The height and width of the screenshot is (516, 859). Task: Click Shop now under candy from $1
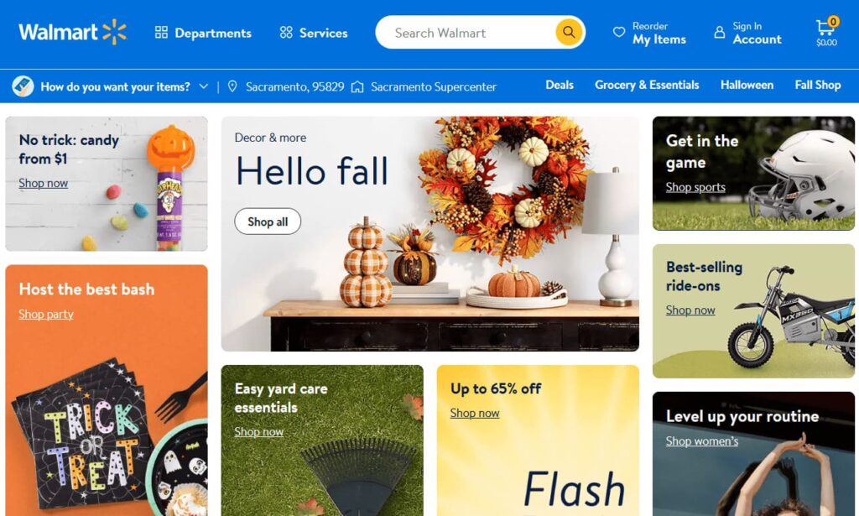(44, 183)
